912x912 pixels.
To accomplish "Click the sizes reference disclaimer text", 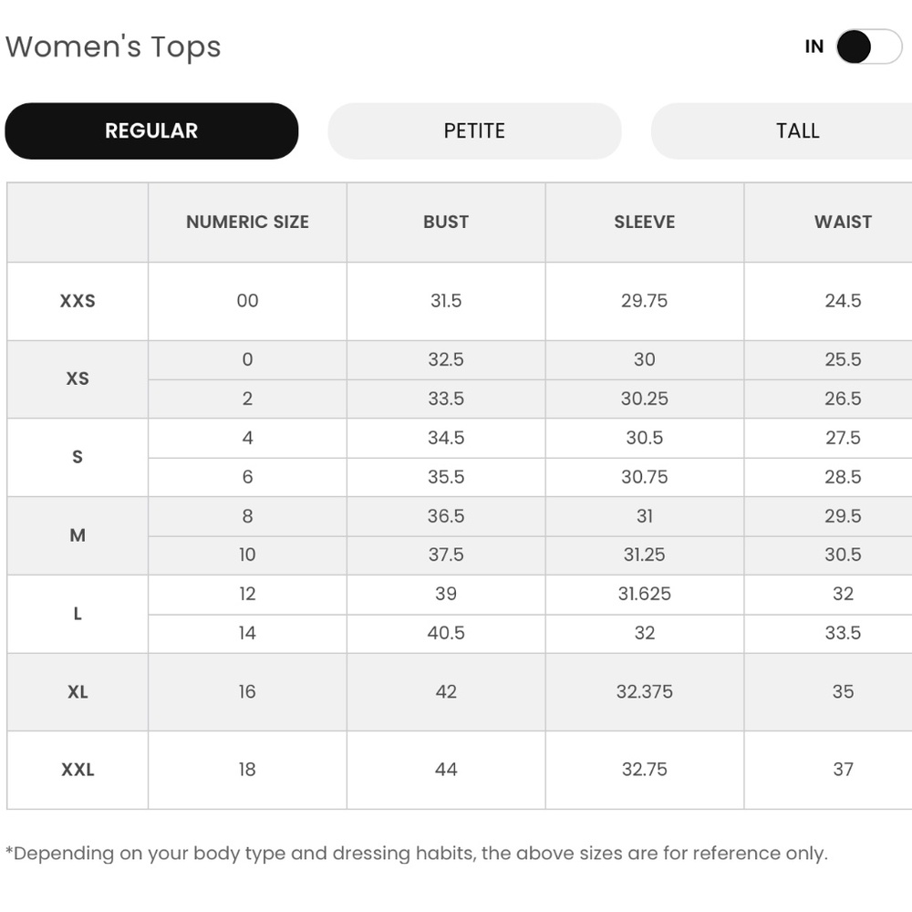I will coord(417,854).
